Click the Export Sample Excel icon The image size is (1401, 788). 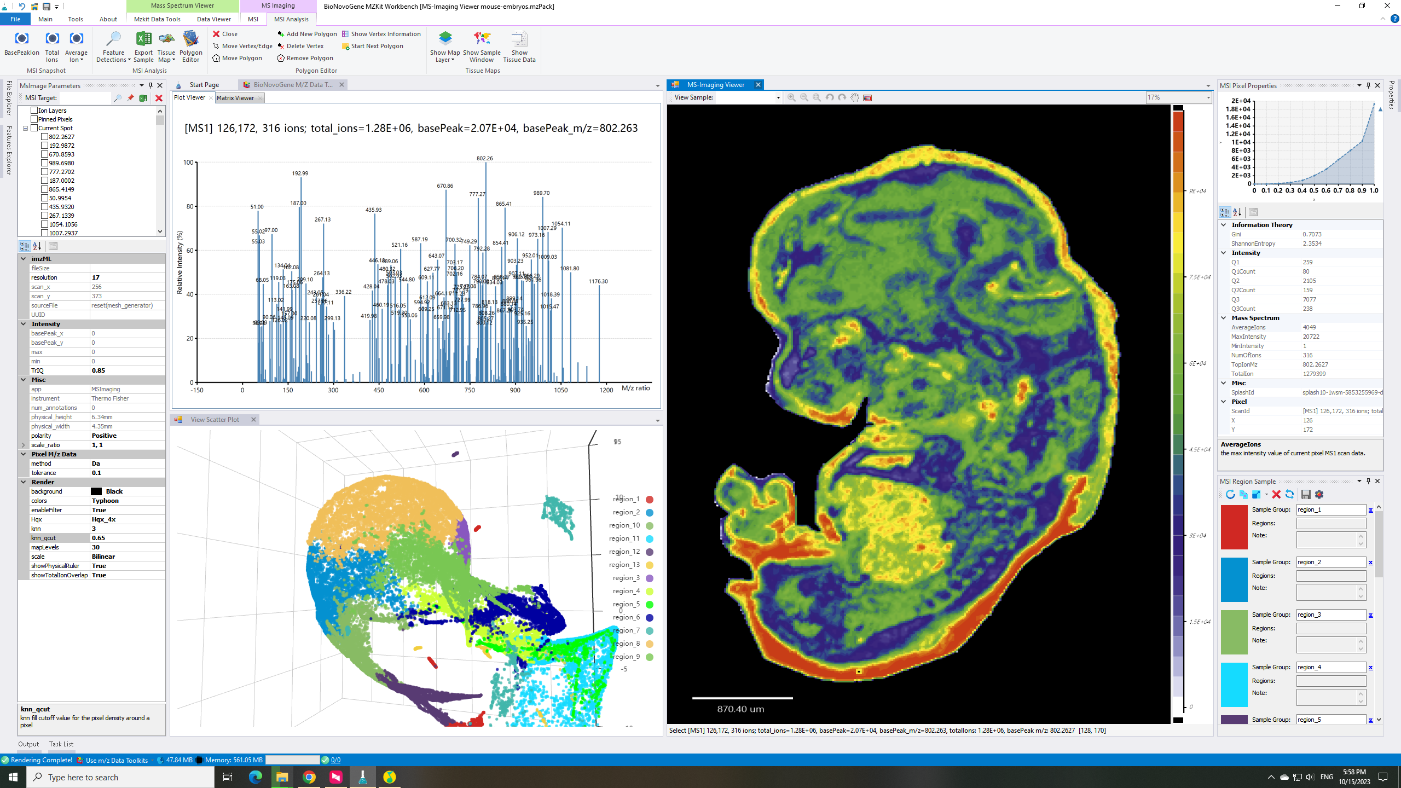[143, 39]
